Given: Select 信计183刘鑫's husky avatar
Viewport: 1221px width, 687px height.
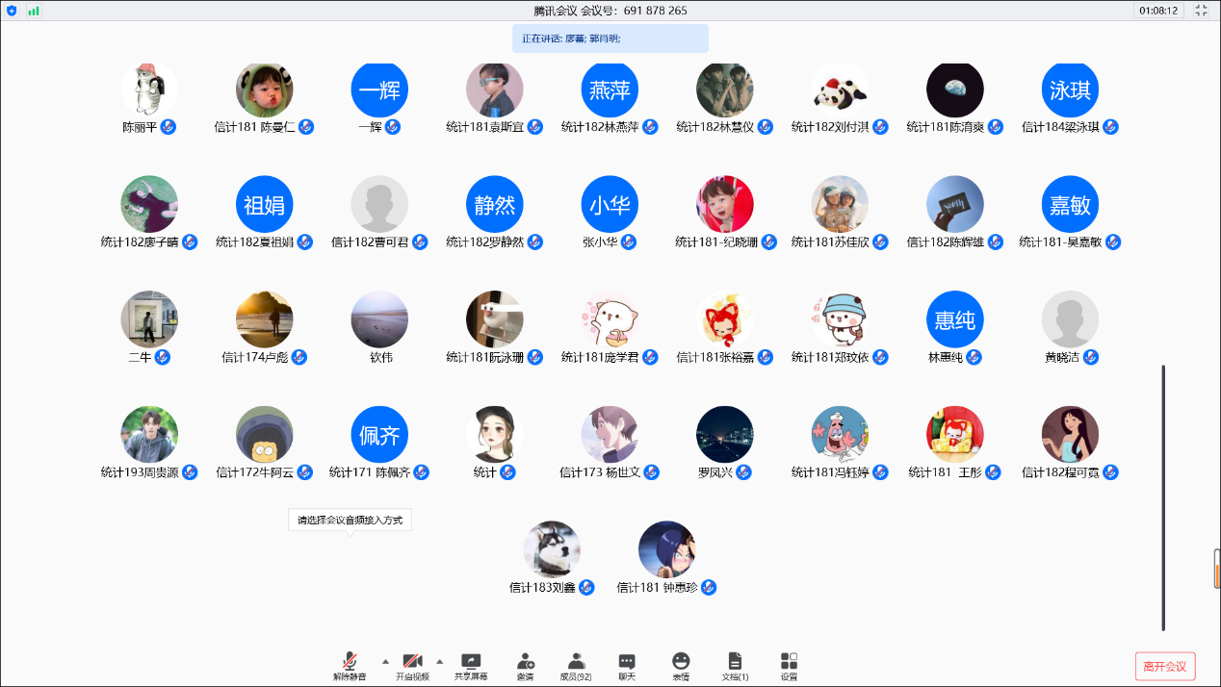Looking at the screenshot, I should tap(552, 549).
